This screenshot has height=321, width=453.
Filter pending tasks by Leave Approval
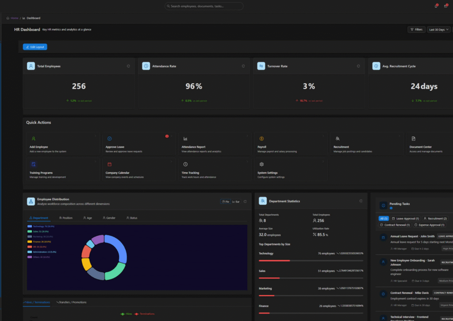point(405,218)
